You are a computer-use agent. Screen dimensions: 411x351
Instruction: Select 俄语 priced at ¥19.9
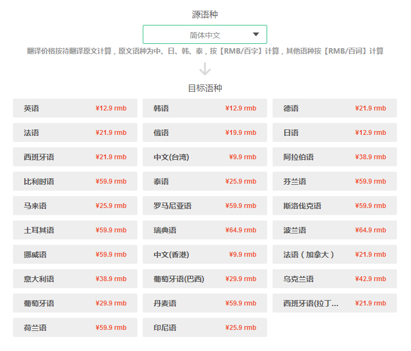click(x=204, y=133)
